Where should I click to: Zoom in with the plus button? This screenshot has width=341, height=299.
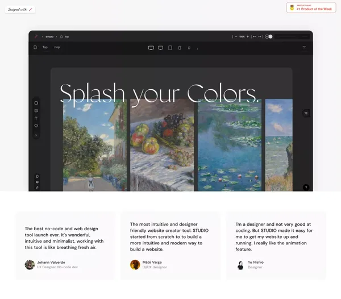coord(247,37)
